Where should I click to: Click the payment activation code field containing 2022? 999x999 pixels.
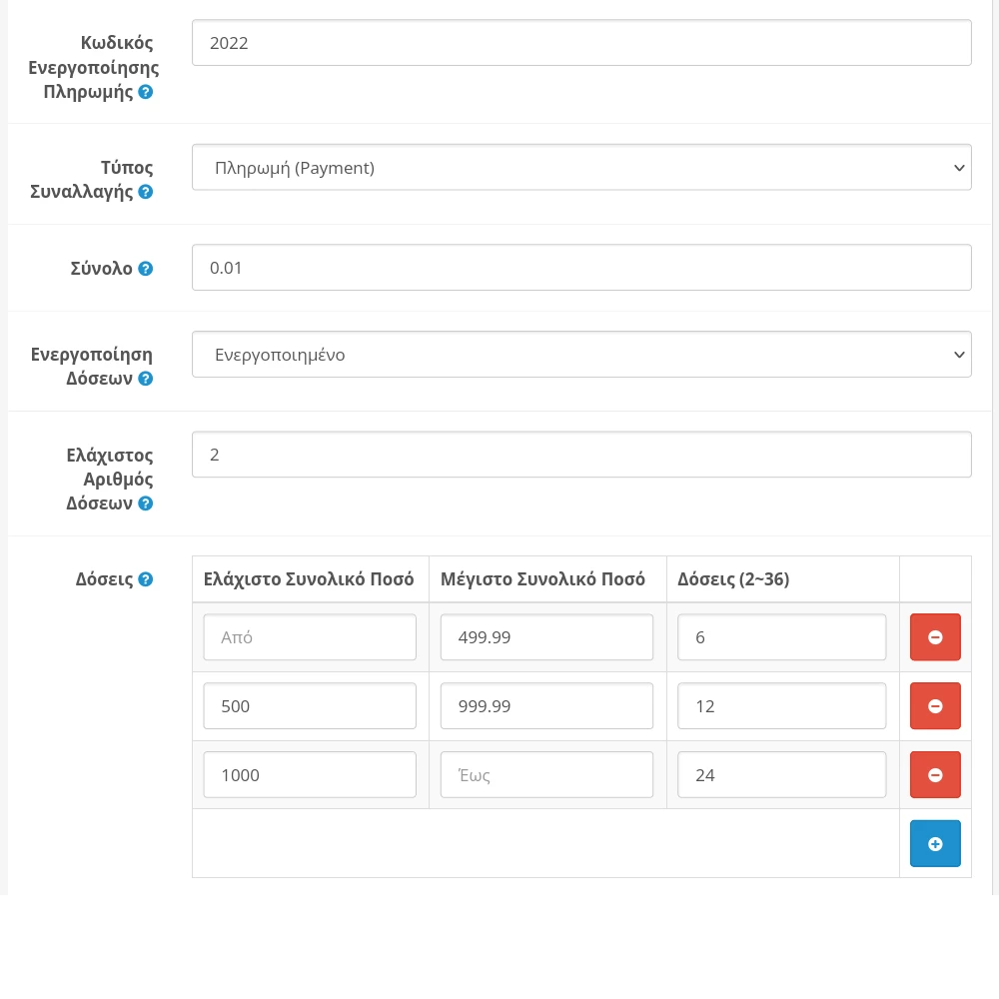coord(581,43)
